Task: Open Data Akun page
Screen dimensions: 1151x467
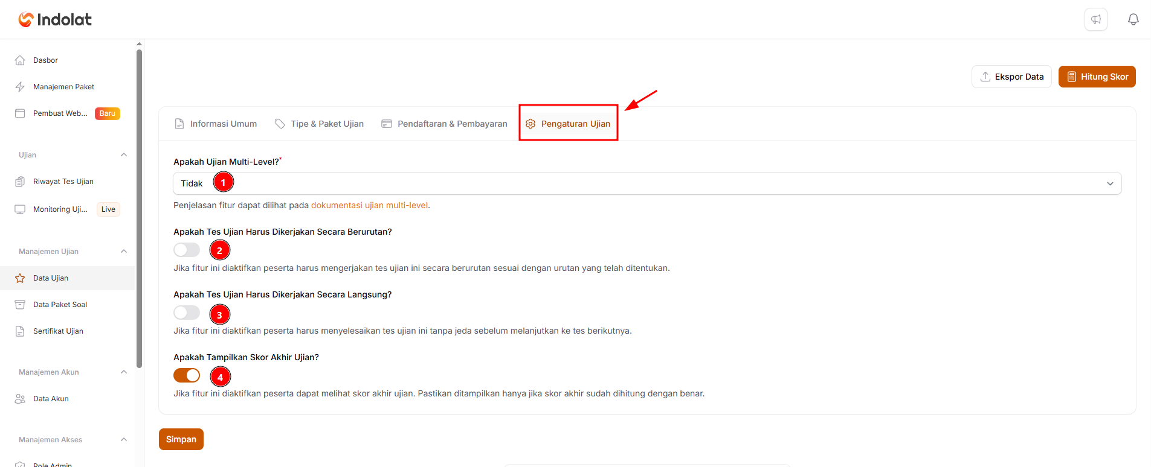Action: point(68,399)
